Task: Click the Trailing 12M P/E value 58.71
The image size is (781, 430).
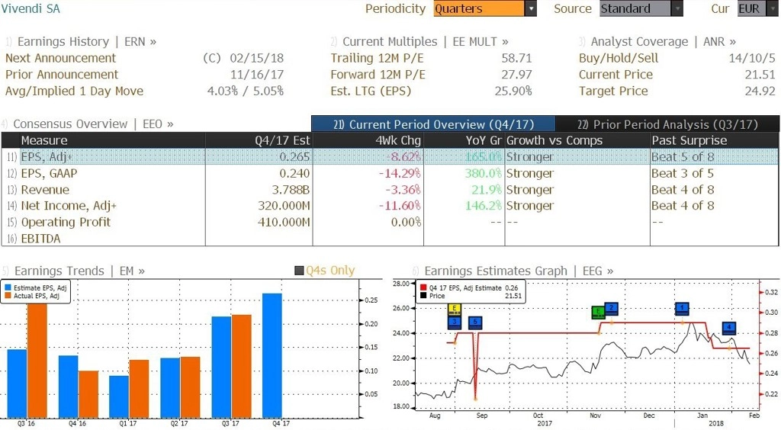Action: (x=516, y=58)
